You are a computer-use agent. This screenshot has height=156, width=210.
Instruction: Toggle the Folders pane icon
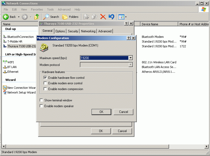tap(65, 17)
